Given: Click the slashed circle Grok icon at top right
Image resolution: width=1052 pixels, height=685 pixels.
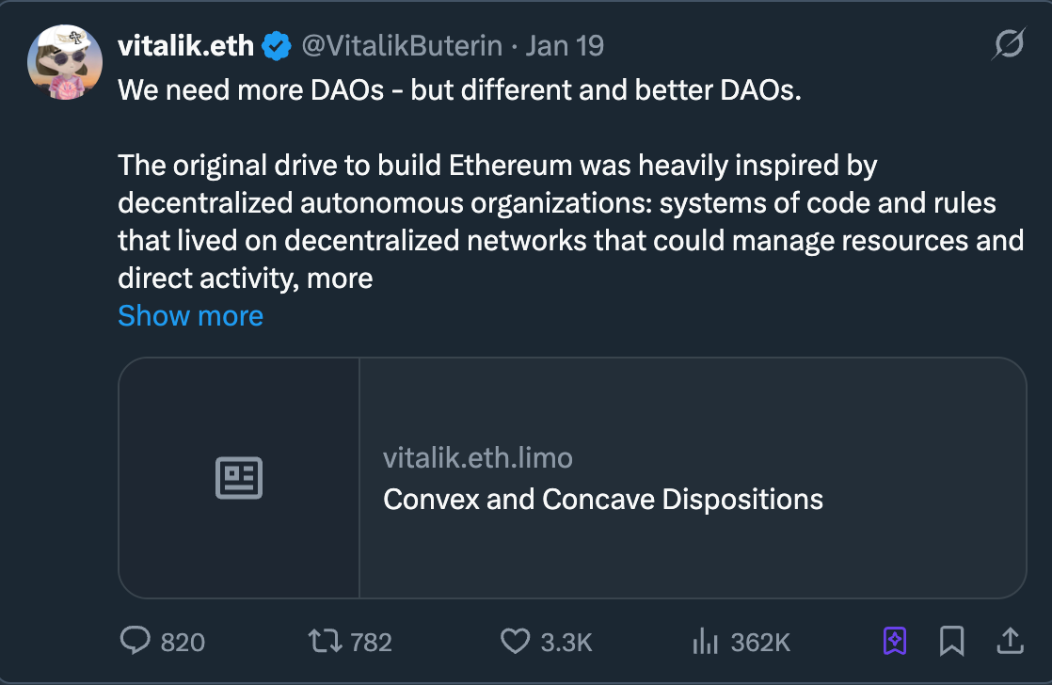Looking at the screenshot, I should 1009,44.
